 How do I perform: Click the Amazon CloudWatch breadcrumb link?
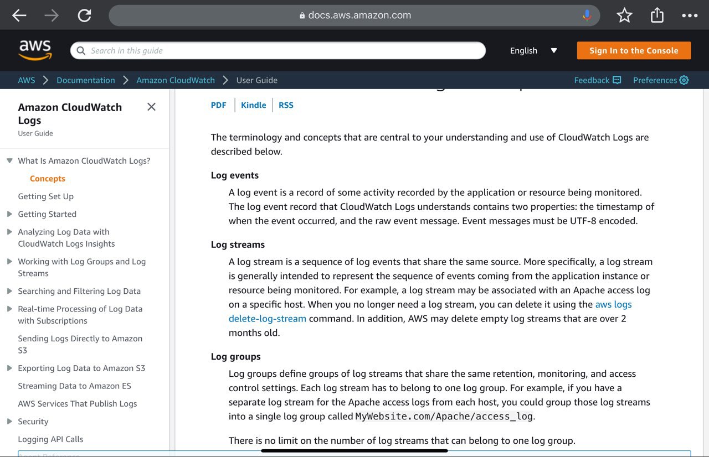coord(176,80)
